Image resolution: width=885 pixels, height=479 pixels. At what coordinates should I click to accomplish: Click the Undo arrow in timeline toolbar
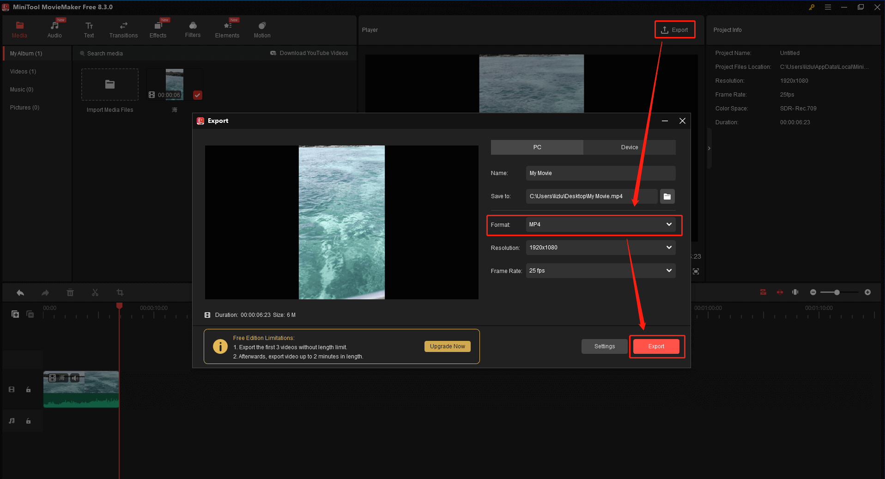(x=20, y=293)
